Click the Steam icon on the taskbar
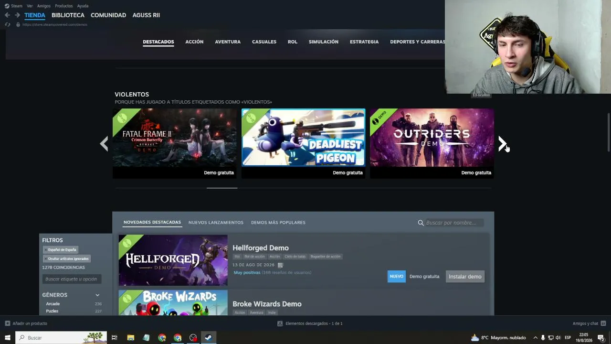The width and height of the screenshot is (611, 344). point(209,338)
